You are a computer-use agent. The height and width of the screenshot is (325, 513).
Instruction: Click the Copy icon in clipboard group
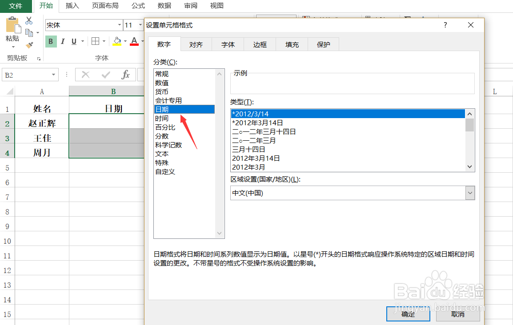coord(29,33)
